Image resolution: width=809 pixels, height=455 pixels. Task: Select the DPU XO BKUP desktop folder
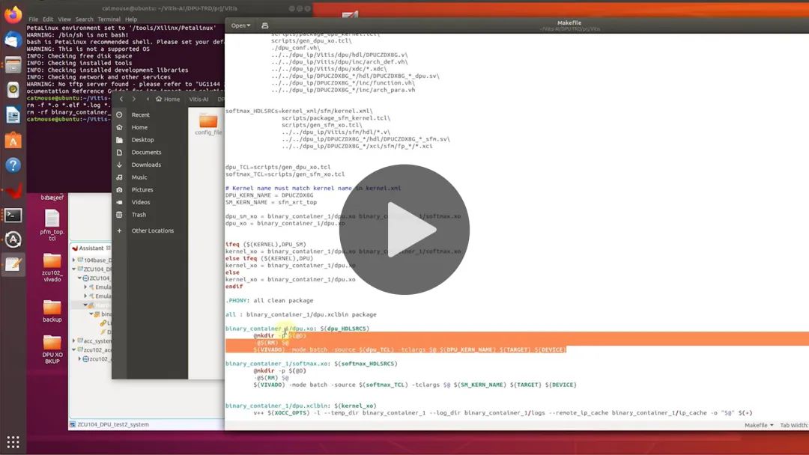52,349
